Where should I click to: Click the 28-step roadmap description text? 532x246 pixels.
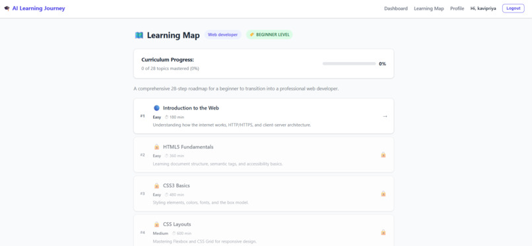236,89
